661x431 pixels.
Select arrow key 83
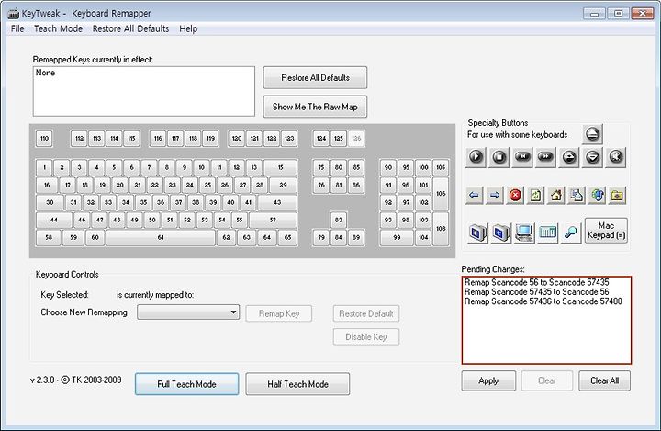click(339, 220)
